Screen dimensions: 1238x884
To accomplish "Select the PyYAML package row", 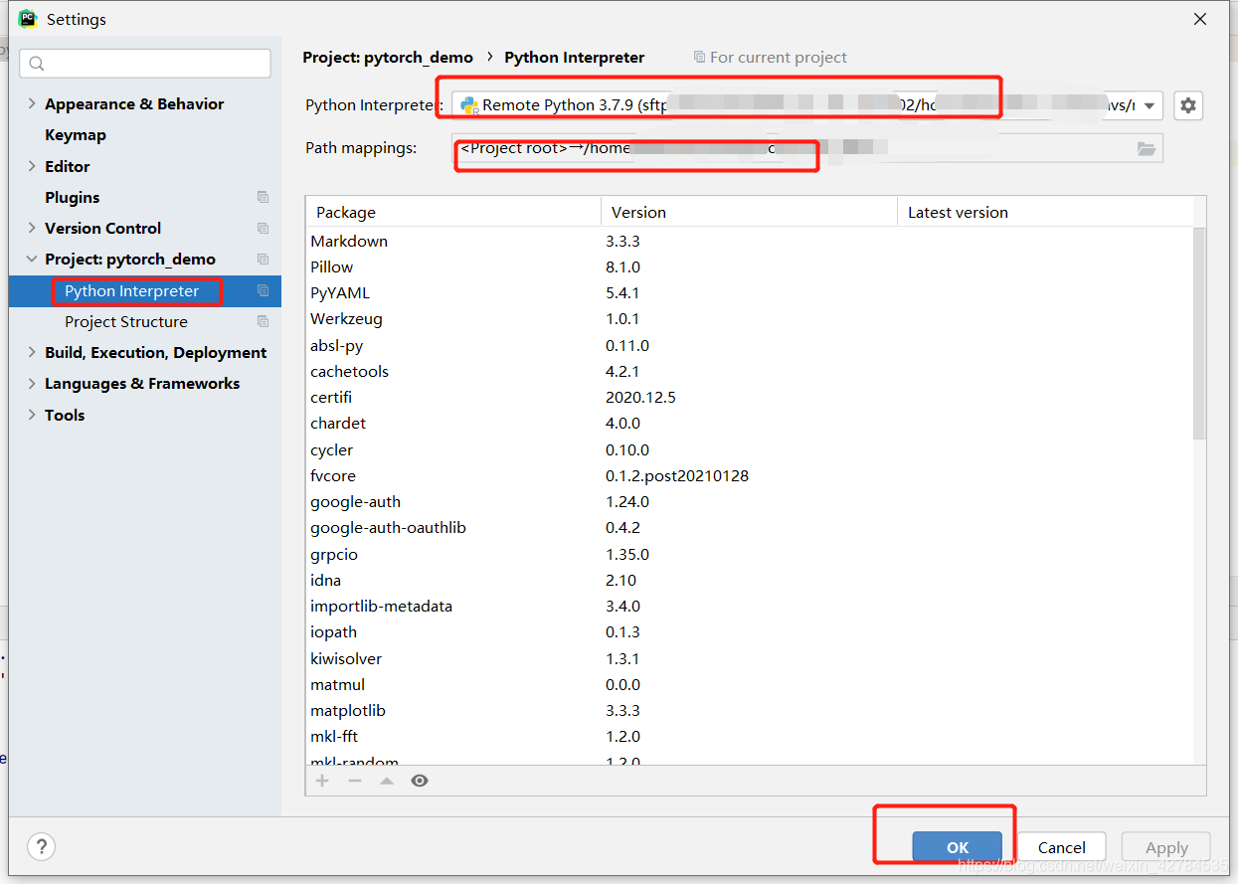I will (x=750, y=292).
